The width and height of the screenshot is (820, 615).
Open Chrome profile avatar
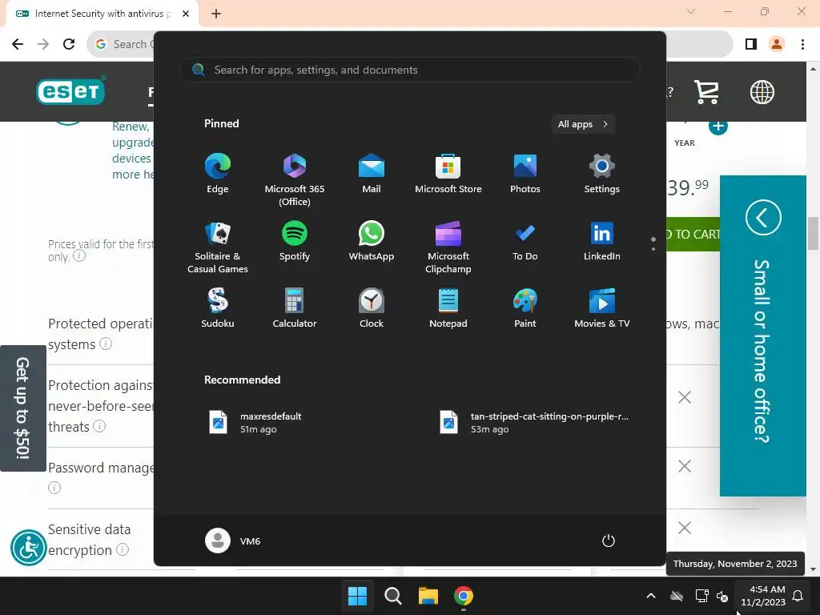coord(777,44)
